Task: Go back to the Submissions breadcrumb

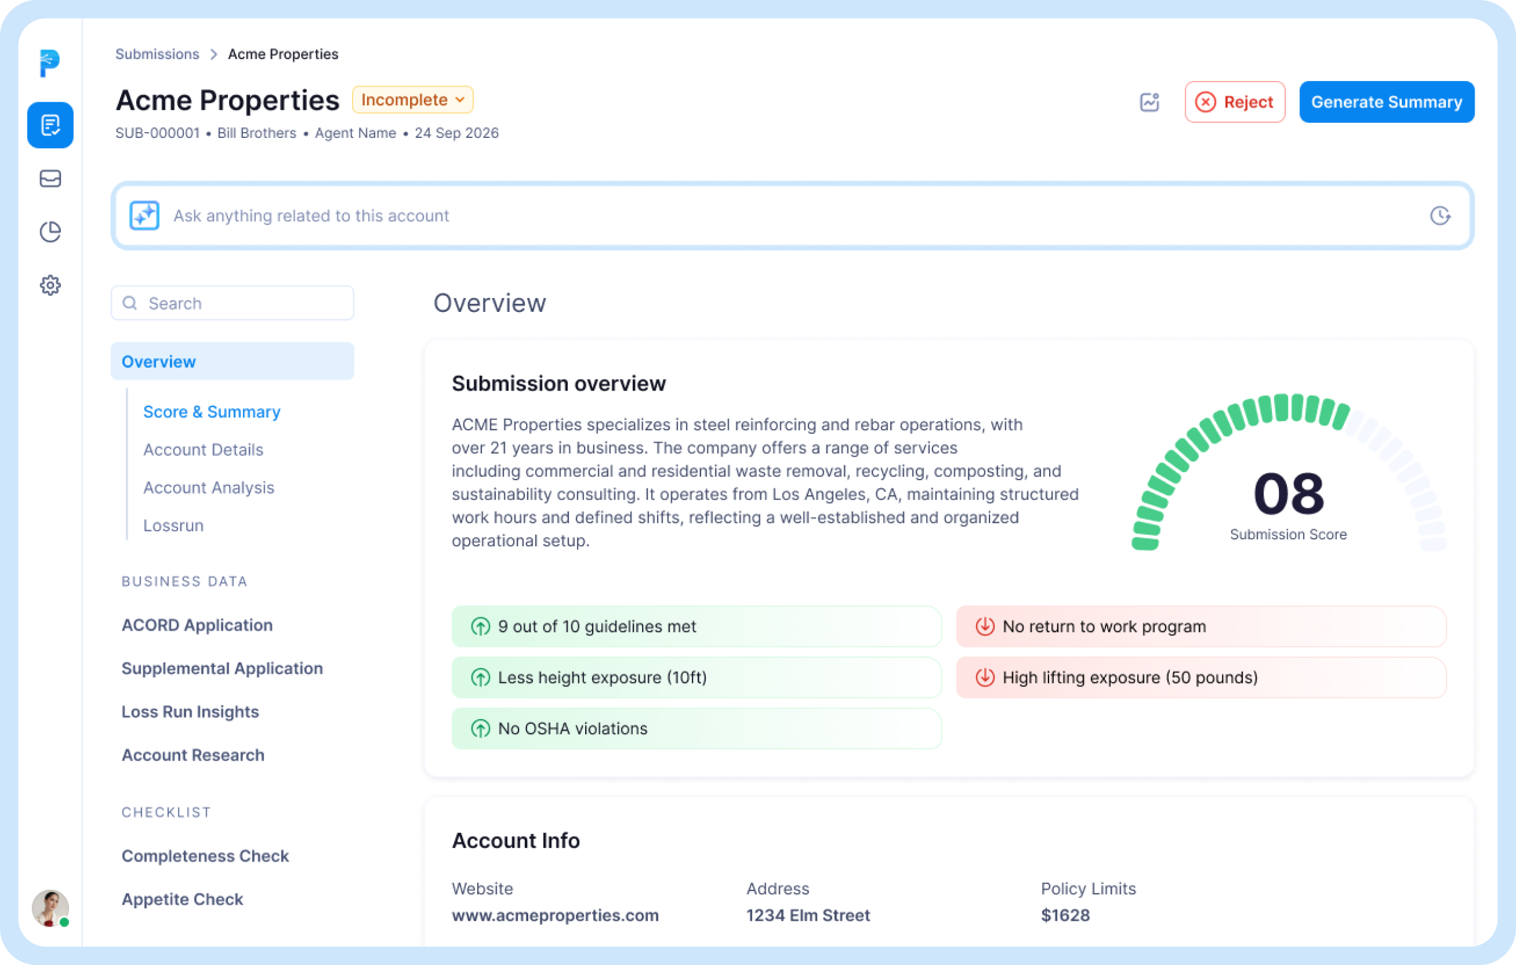Action: coord(157,54)
